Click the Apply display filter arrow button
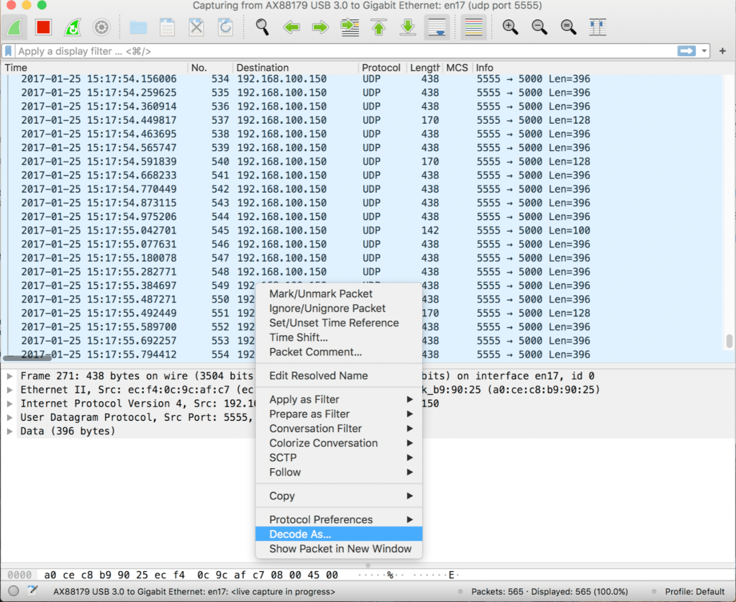 click(686, 51)
